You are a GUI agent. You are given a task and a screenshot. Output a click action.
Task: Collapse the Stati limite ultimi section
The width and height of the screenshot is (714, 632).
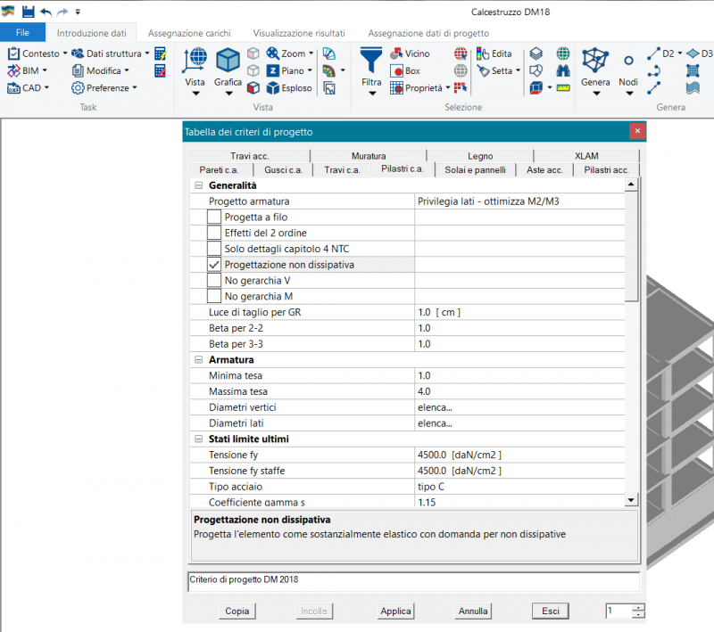(198, 439)
